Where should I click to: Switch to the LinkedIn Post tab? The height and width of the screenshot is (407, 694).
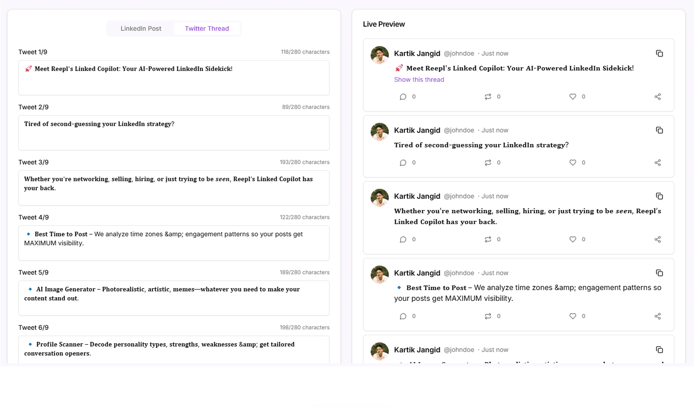coord(141,28)
